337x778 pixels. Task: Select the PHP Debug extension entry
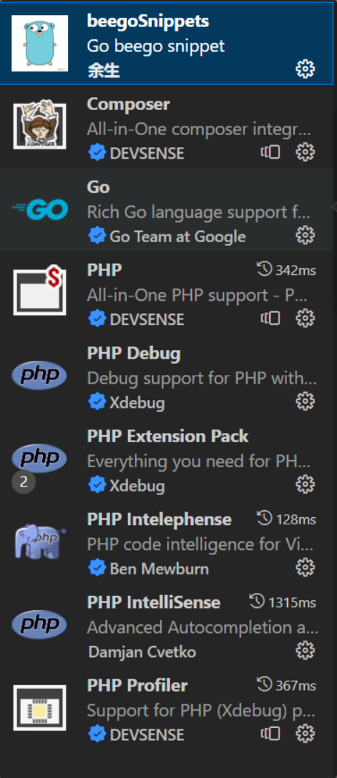pos(166,376)
